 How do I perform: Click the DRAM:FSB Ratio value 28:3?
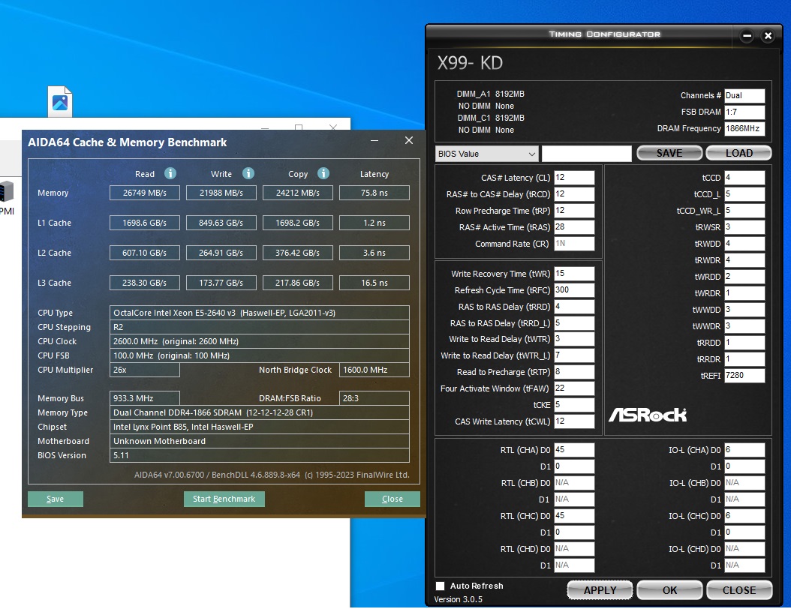(x=374, y=398)
